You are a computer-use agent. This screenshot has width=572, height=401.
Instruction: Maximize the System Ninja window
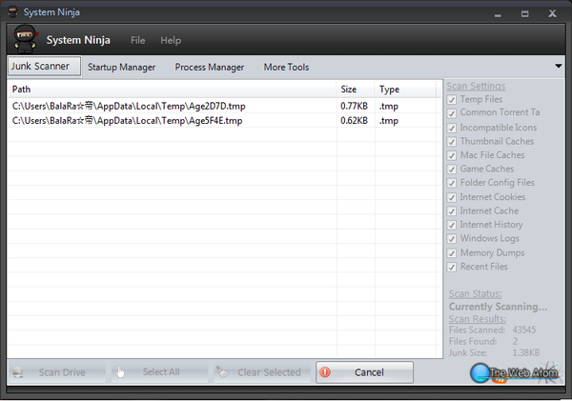click(x=524, y=14)
